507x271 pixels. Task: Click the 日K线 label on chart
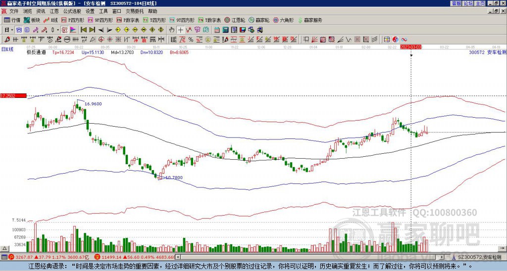[7, 49]
